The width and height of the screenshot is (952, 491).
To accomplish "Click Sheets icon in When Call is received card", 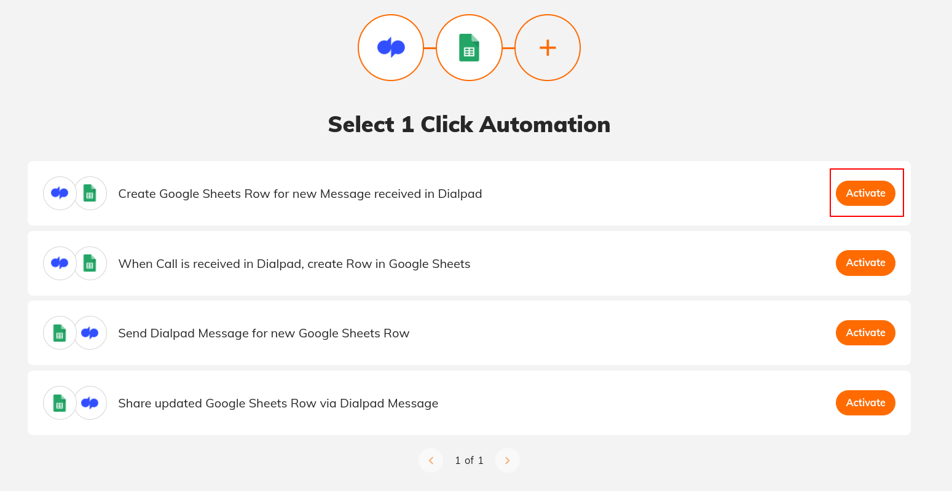I will click(x=90, y=263).
